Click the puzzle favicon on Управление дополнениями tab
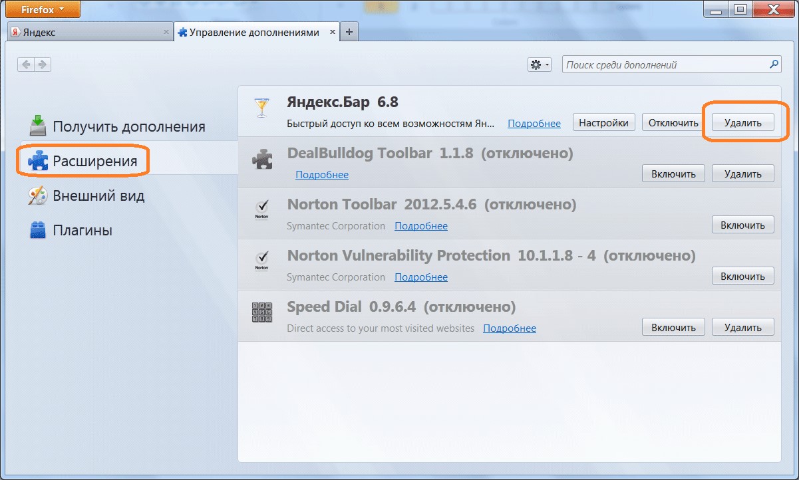The width and height of the screenshot is (799, 480). pos(182,32)
